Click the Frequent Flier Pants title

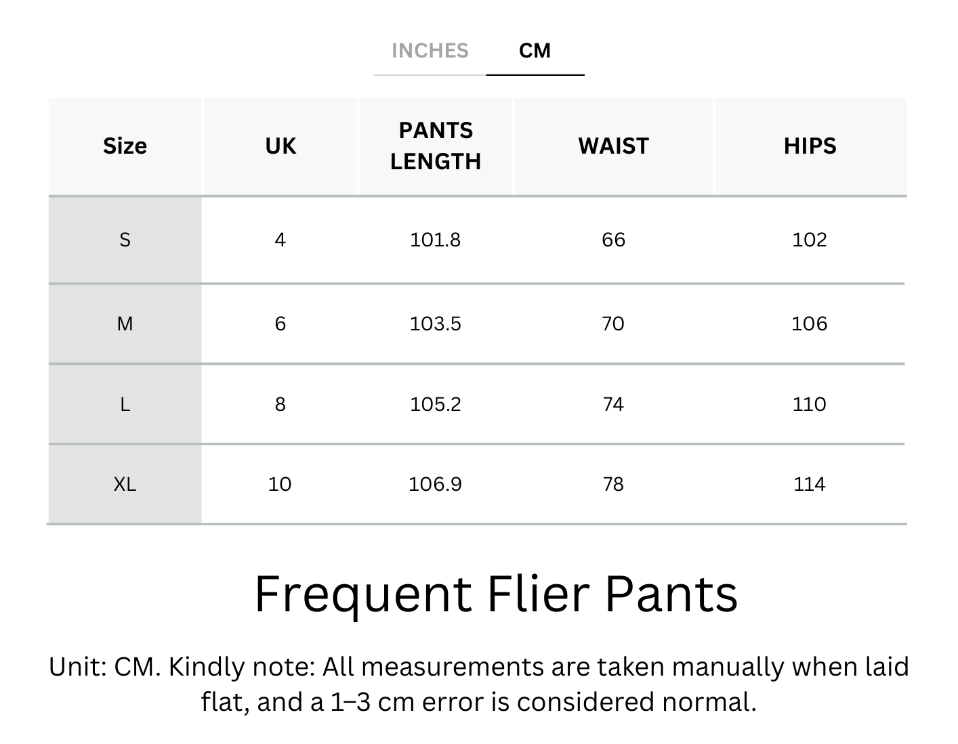pos(496,594)
